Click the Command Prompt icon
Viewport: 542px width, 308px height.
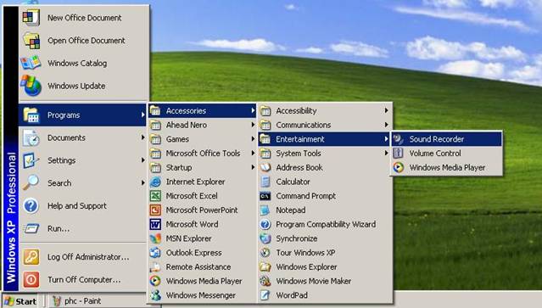[x=265, y=196]
